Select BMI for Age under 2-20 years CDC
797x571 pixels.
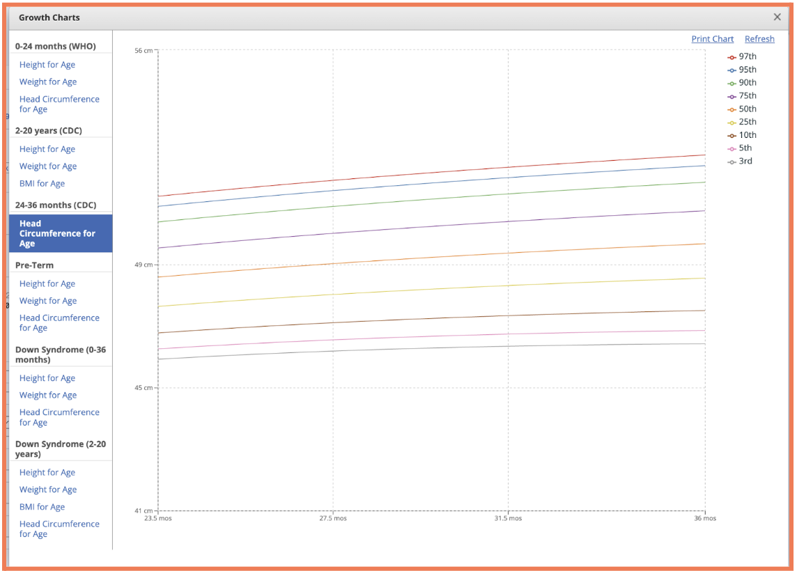[x=42, y=184]
